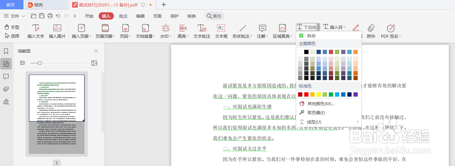Open the Header and Footer tool

click(105, 31)
